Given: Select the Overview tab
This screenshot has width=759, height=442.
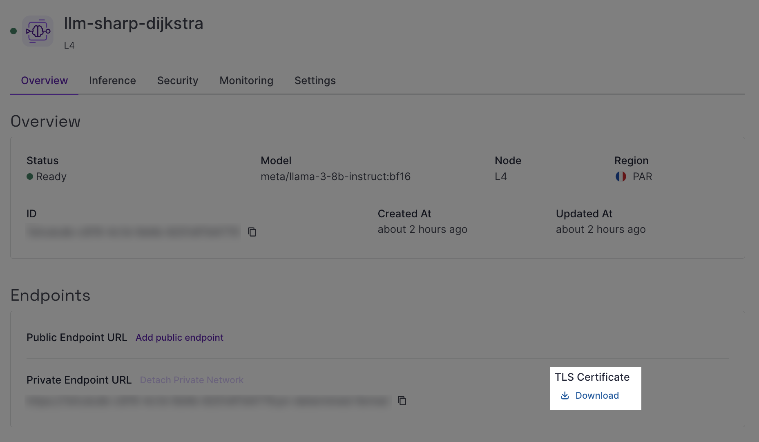Looking at the screenshot, I should [44, 80].
